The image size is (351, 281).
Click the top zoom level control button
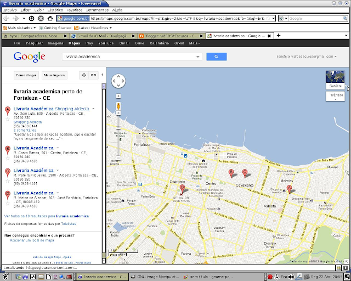118,96
